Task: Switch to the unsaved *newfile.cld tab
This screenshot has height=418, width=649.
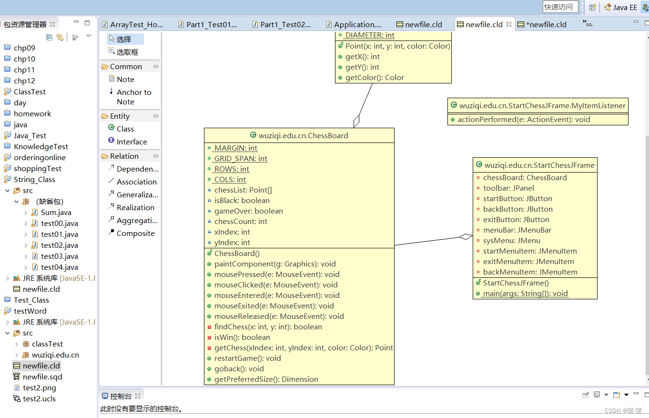Action: click(x=542, y=24)
